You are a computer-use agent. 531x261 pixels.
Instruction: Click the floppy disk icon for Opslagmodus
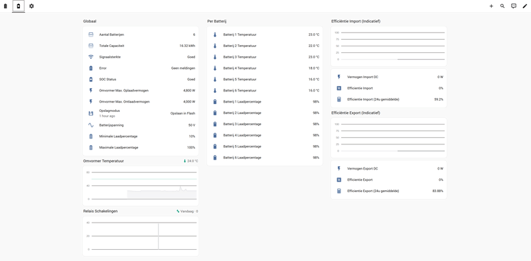(91, 113)
